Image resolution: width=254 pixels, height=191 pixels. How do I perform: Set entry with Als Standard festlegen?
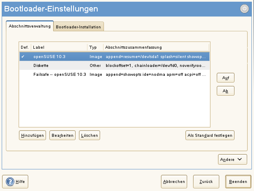coord(210,136)
